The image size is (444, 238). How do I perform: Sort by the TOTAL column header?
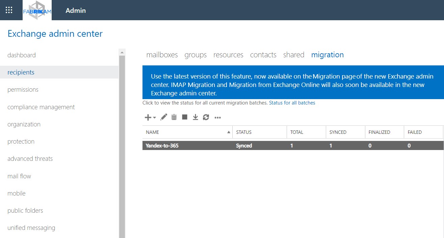tap(306, 132)
